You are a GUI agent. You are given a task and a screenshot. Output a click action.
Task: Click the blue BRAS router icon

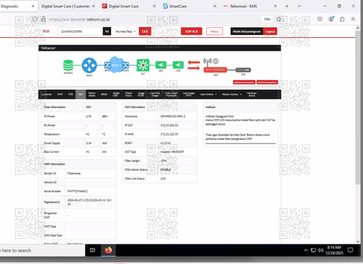89,65
